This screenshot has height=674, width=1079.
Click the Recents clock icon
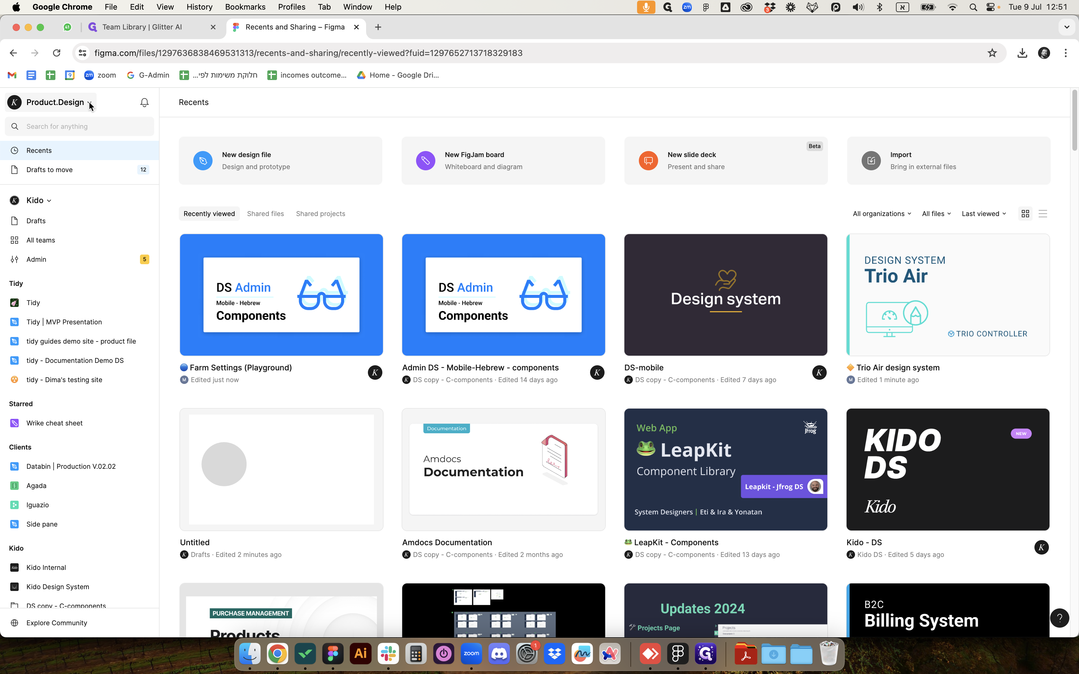point(14,150)
